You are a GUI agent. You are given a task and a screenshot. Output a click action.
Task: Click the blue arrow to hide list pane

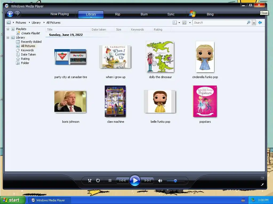coord(260,23)
